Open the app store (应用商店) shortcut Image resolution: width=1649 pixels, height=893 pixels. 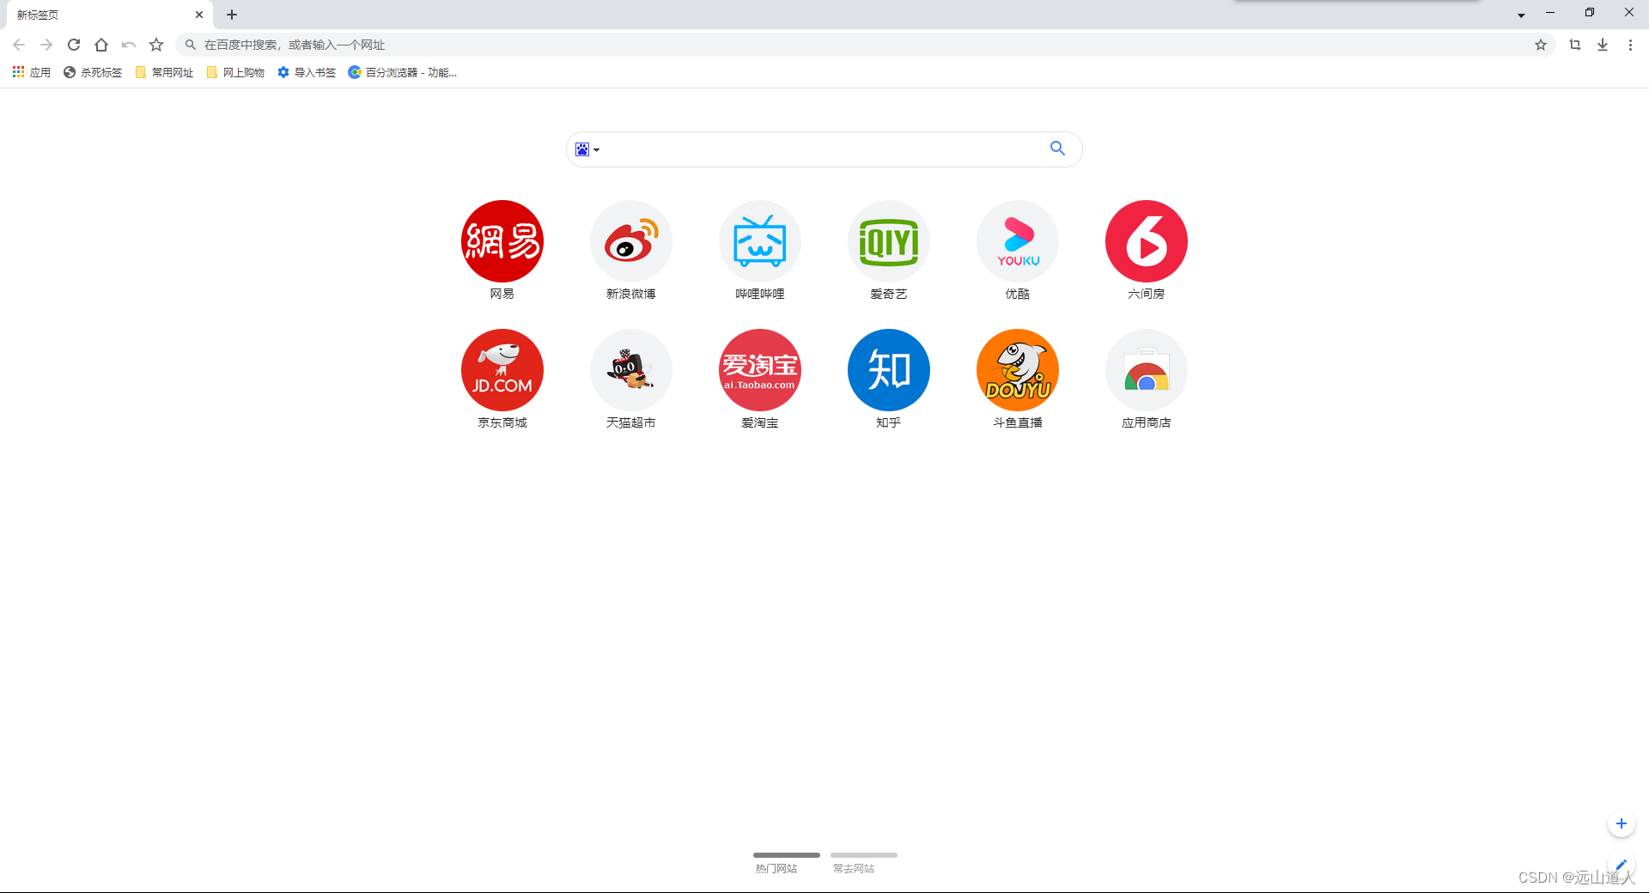pos(1147,370)
